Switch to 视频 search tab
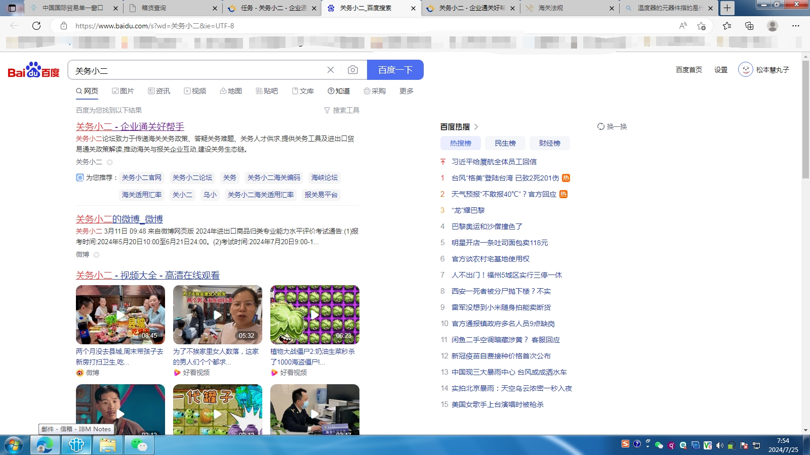 (195, 91)
